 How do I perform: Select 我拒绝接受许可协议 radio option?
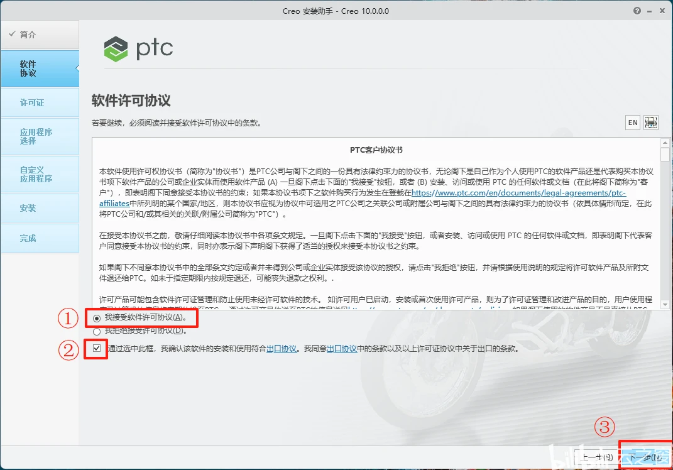tap(96, 331)
